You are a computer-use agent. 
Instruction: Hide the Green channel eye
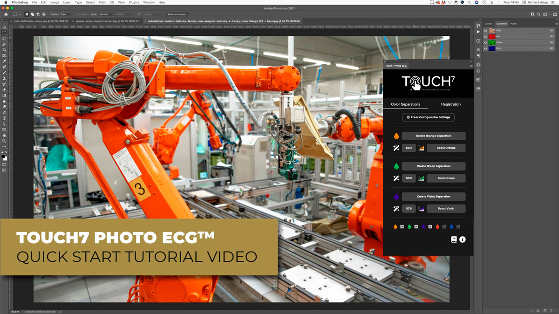tap(485, 42)
